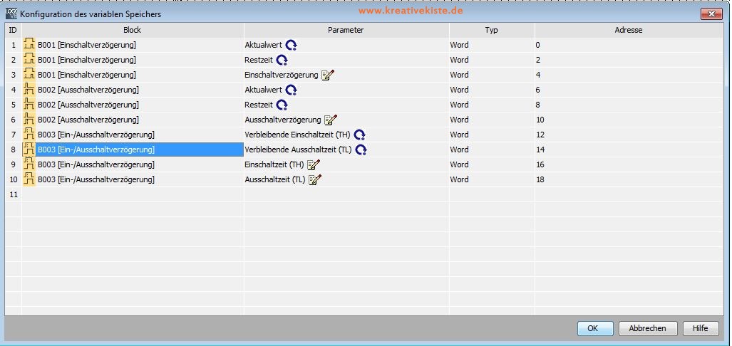Click the edit icon next to Einschaltzeit (TH)
The height and width of the screenshot is (346, 732).
(314, 165)
